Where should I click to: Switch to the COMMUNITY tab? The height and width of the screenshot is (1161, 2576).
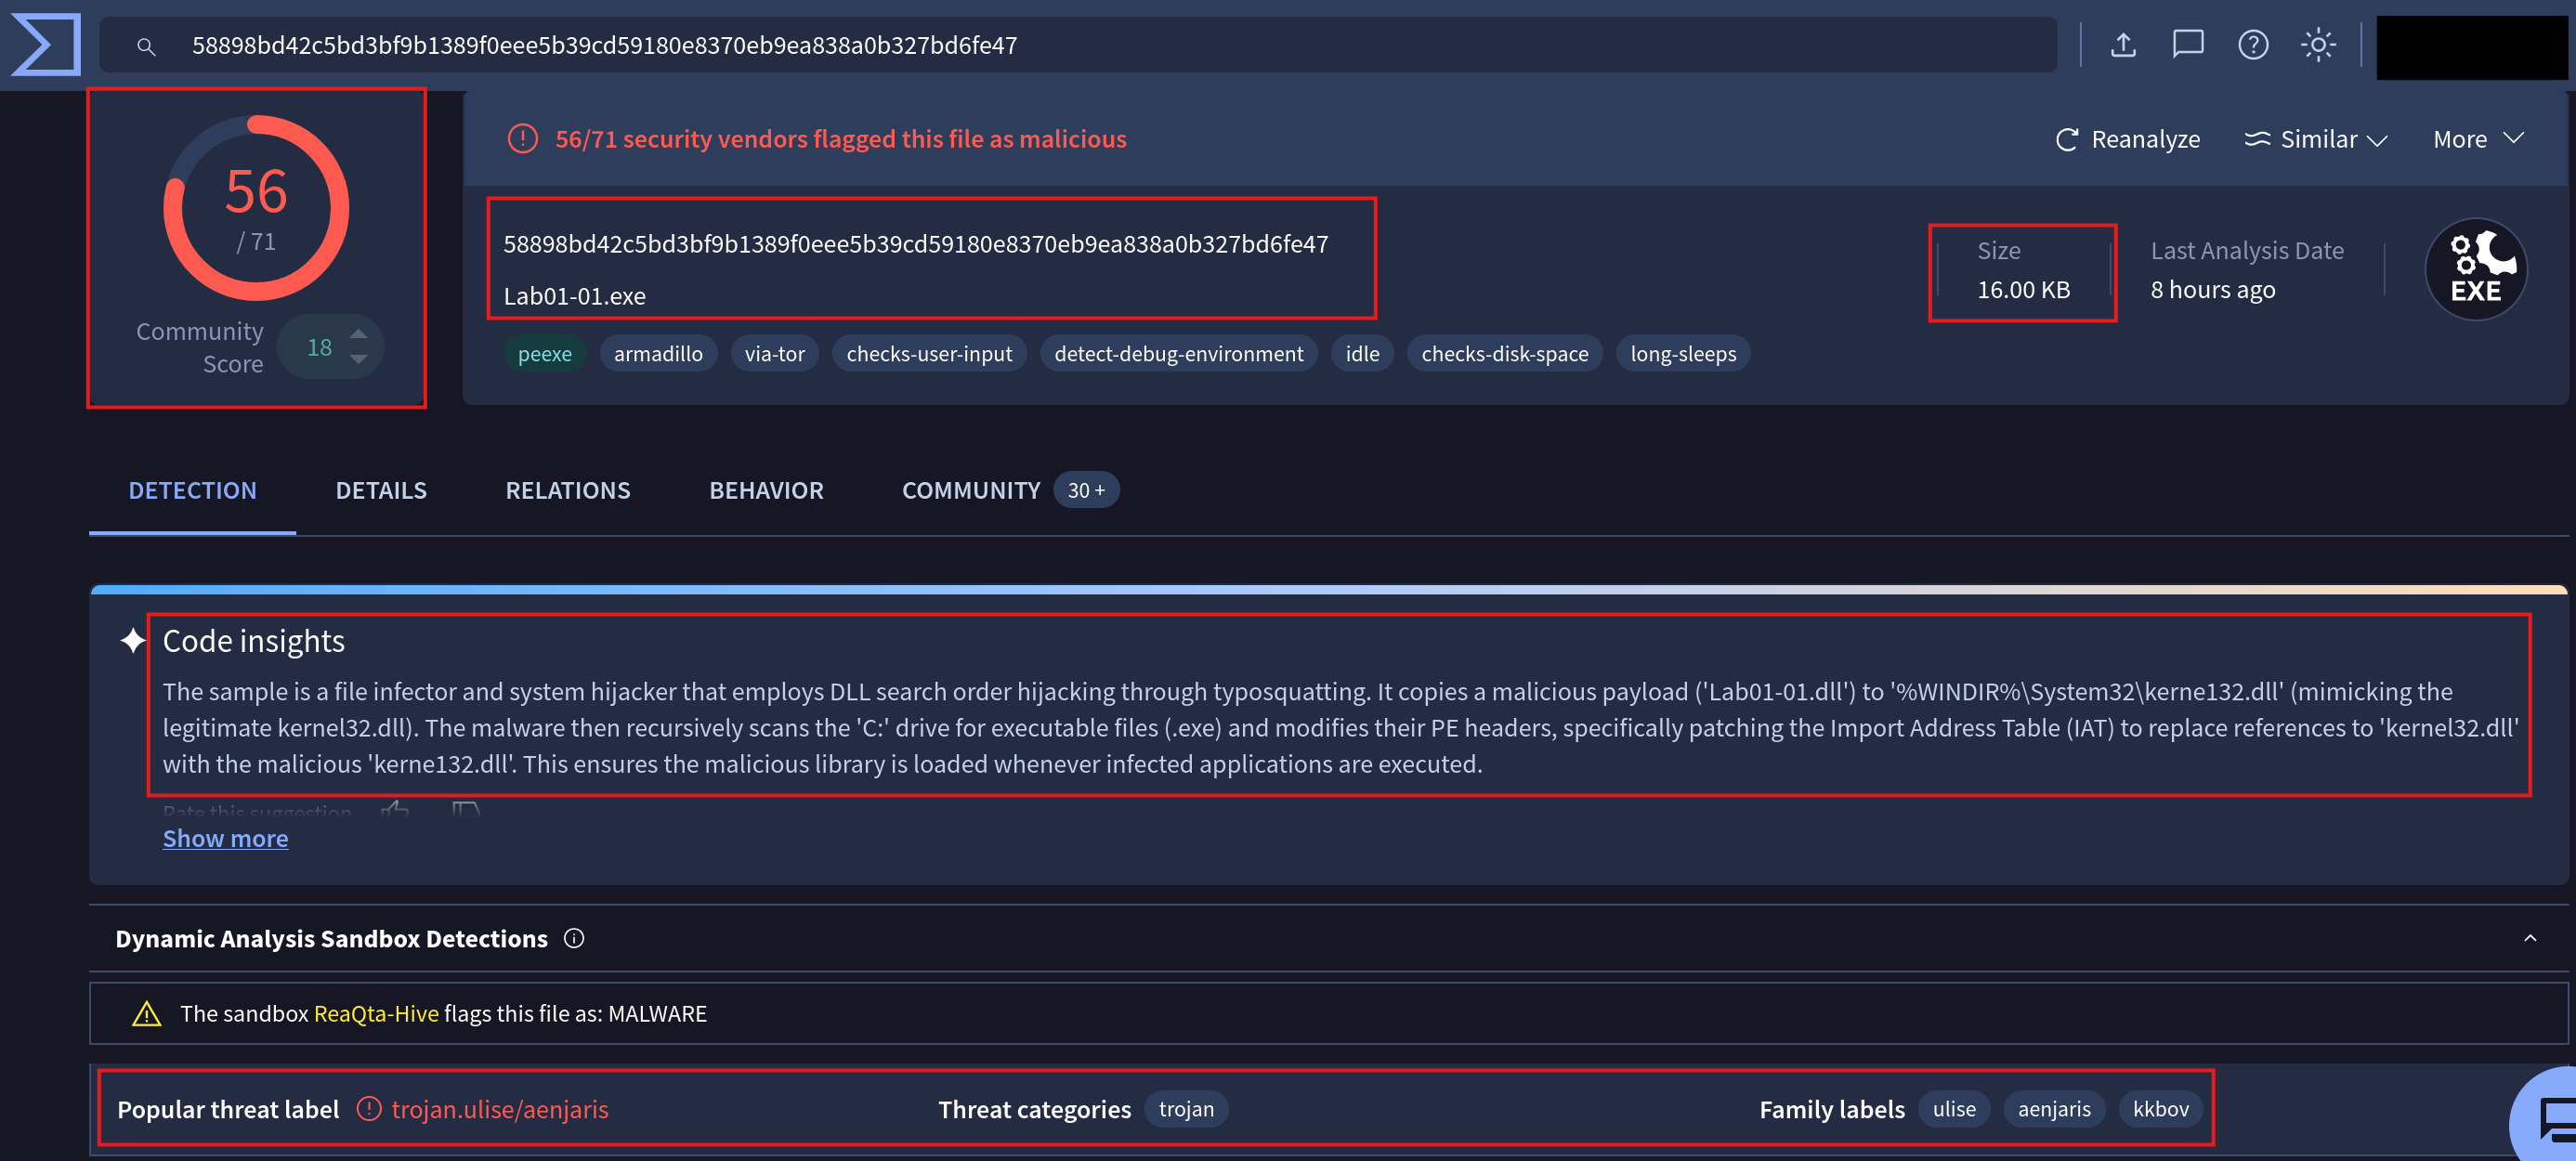coord(971,491)
